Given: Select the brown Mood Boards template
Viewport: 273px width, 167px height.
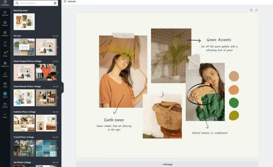Looking at the screenshot, I should point(46,97).
